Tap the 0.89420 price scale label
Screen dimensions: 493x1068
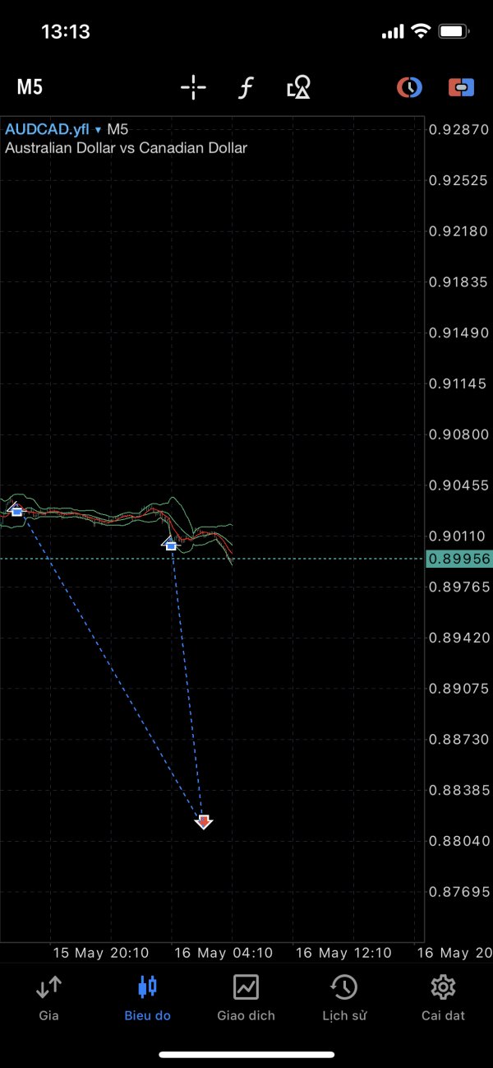click(459, 638)
